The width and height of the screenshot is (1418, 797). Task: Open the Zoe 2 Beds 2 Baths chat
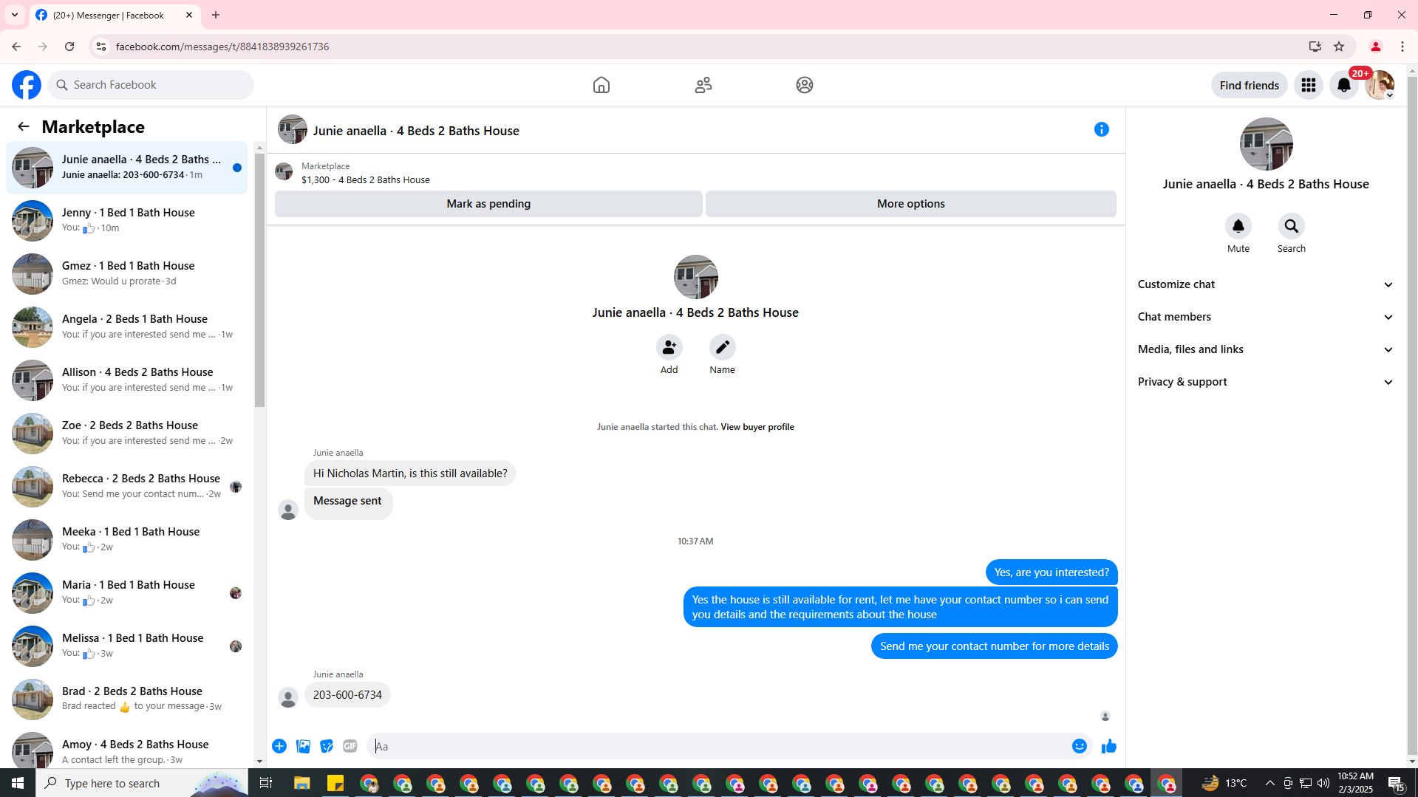coord(127,434)
